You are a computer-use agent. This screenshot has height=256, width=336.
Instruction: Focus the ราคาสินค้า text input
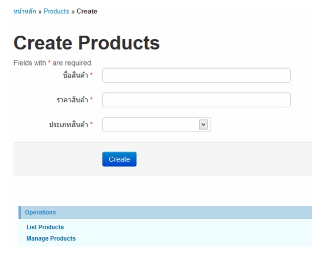click(196, 100)
